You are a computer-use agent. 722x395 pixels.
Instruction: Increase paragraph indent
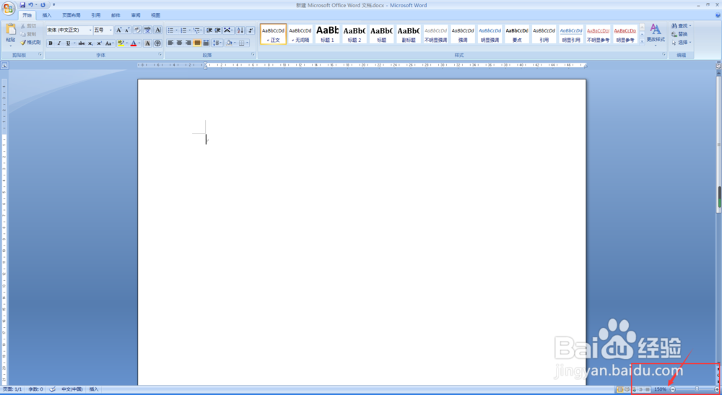(x=218, y=30)
